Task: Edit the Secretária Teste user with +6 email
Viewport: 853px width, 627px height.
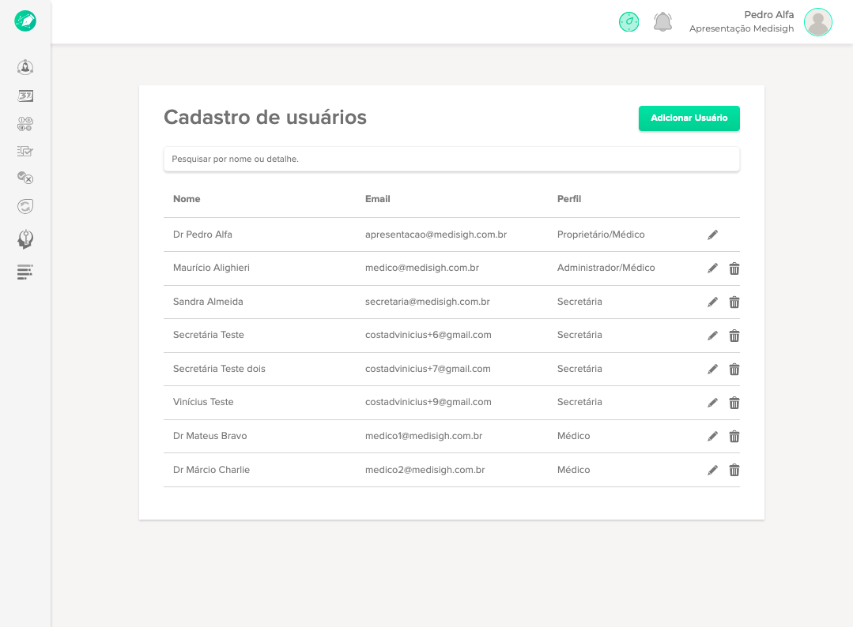Action: coord(712,336)
